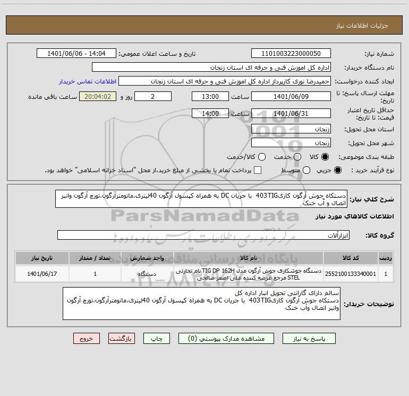Open اطلاعات تماس خریدار link
The width and height of the screenshot is (409, 396).
[x=88, y=81]
